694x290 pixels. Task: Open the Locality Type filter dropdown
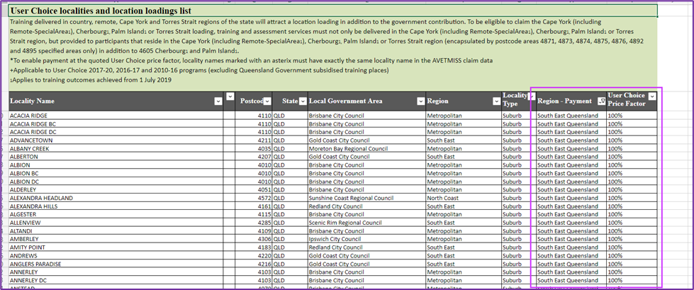(532, 96)
